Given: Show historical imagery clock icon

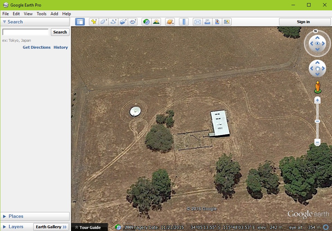Looking at the screenshot, I should click(x=146, y=22).
